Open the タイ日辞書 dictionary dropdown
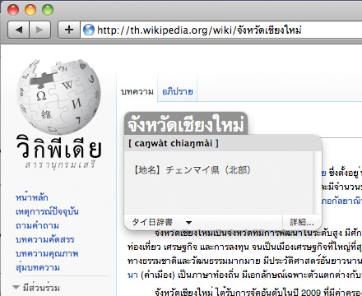The height and width of the screenshot is (296, 362). 162,222
